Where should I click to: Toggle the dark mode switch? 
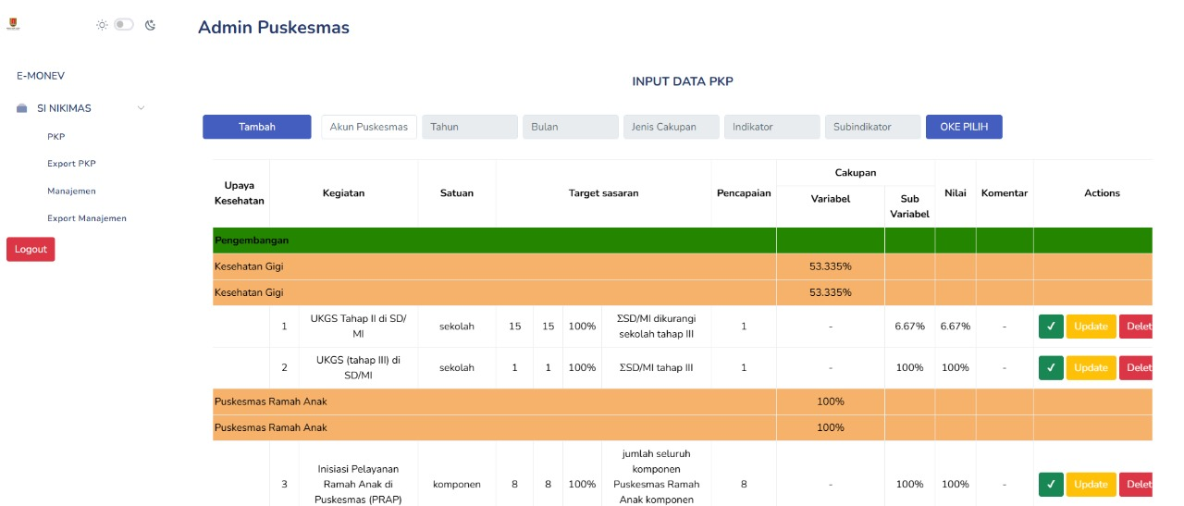pos(124,25)
